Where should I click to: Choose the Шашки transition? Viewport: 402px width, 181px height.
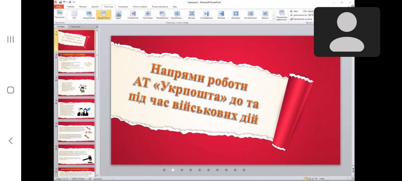[x=265, y=15]
